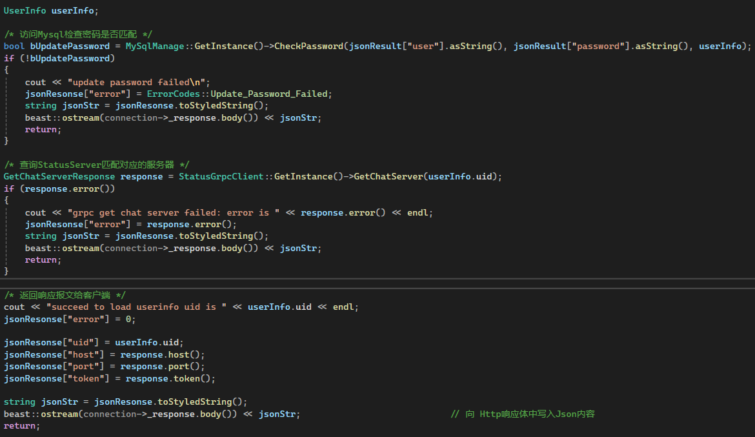Click the comment "查询StatusServer匹配对应的服务器"
755x437 pixels.
point(96,165)
